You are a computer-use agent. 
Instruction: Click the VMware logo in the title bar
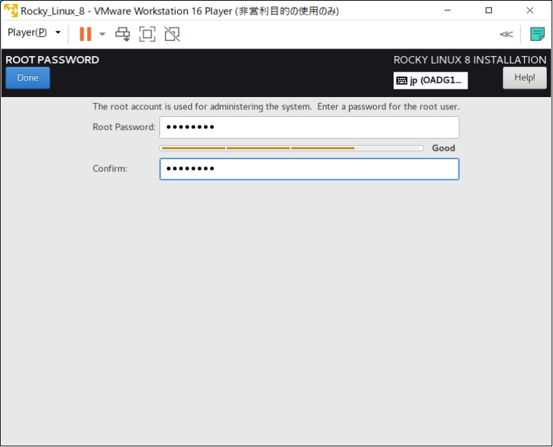pyautogui.click(x=10, y=10)
